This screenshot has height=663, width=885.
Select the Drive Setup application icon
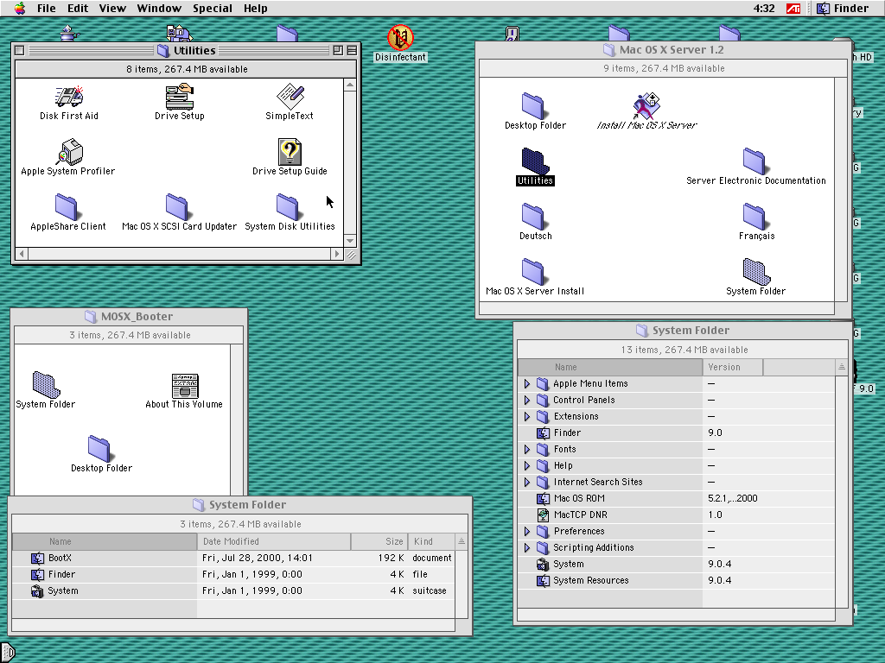tap(180, 97)
